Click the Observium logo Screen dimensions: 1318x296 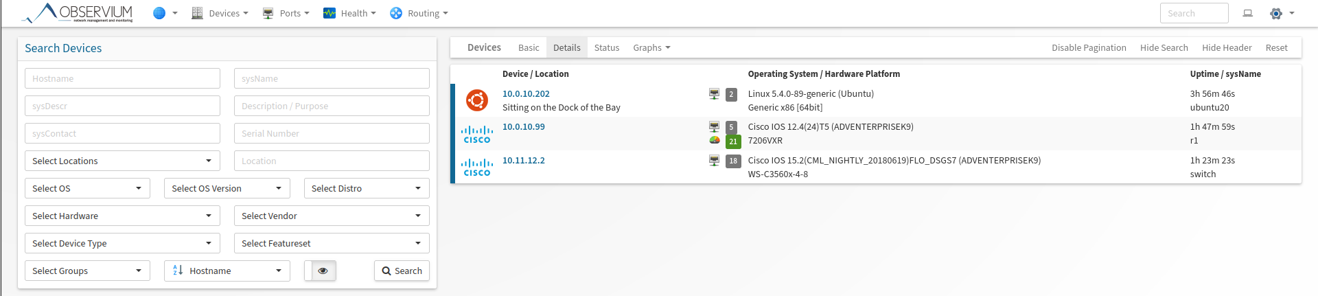[x=78, y=13]
